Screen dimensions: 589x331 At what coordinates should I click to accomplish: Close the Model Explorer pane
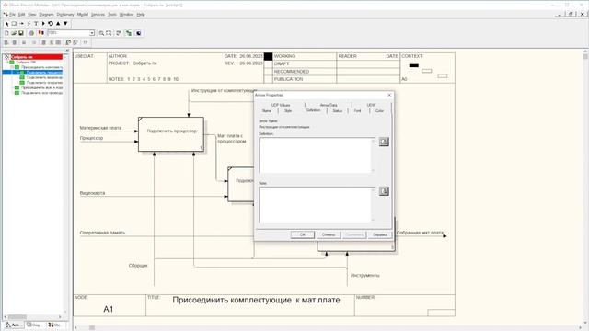click(67, 51)
